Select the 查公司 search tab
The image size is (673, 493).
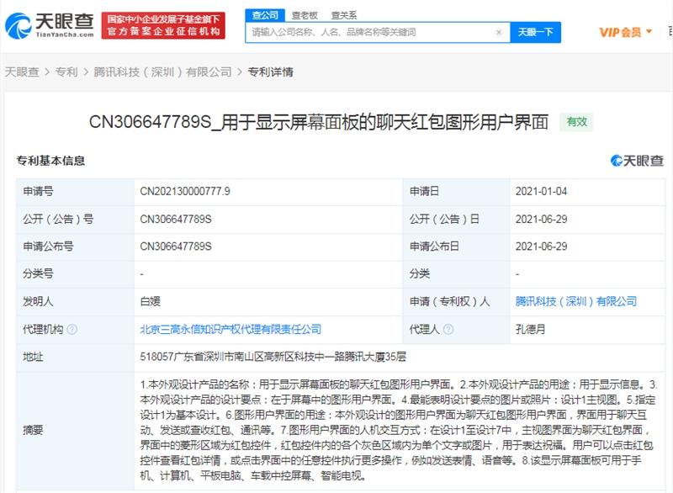tap(265, 15)
